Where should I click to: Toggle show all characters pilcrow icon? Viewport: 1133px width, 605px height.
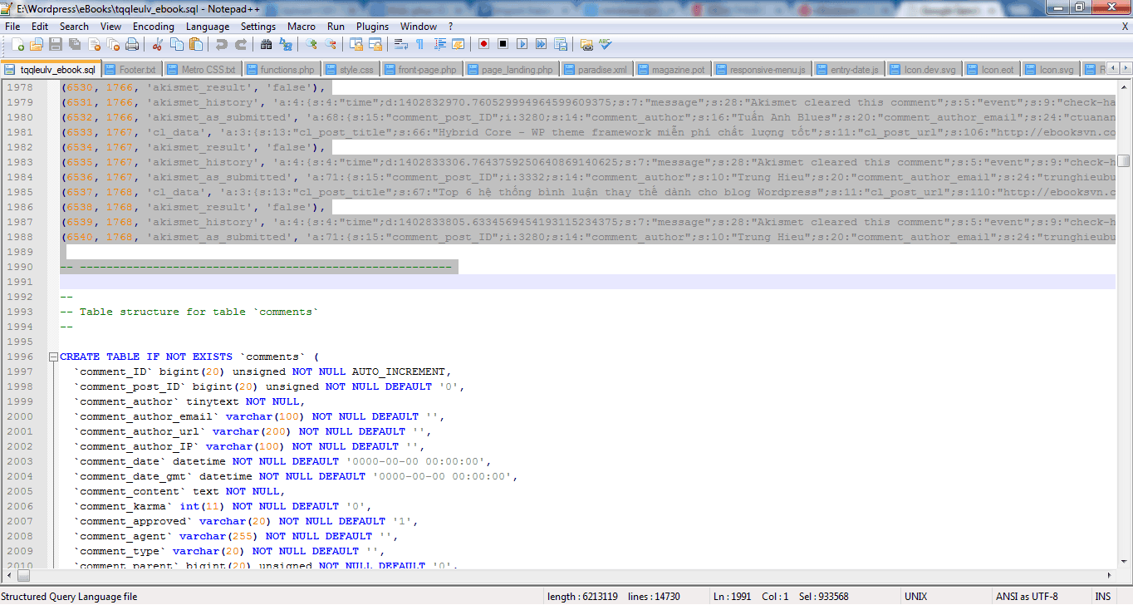tap(419, 44)
